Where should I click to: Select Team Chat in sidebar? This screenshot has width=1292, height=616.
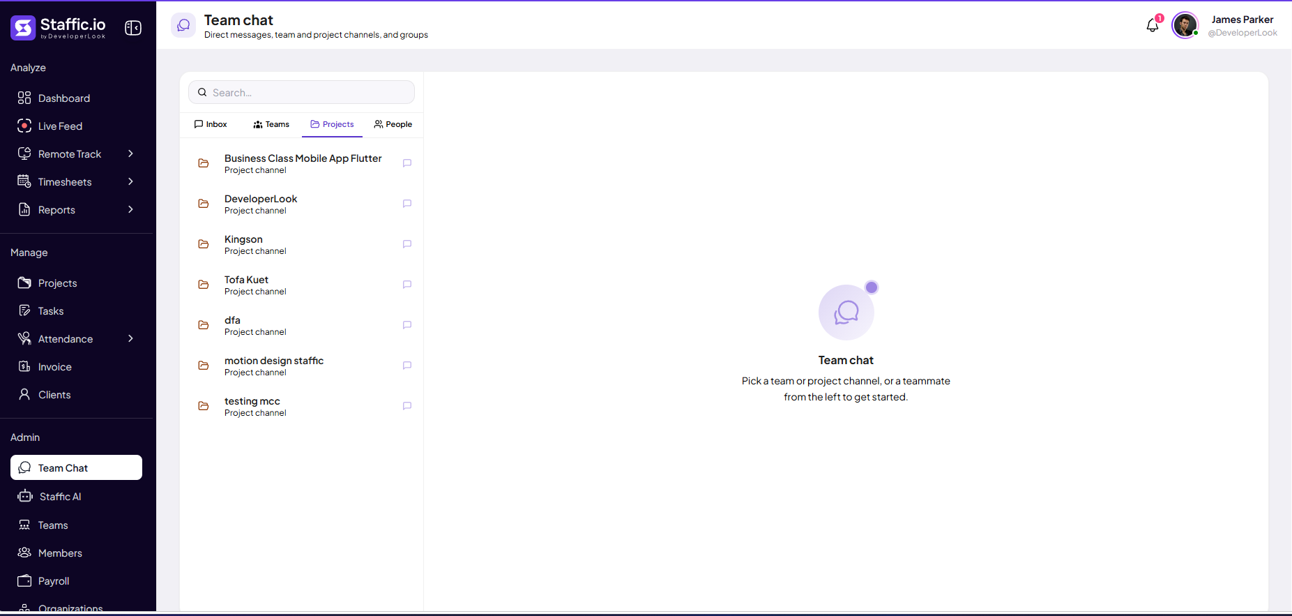tap(76, 467)
